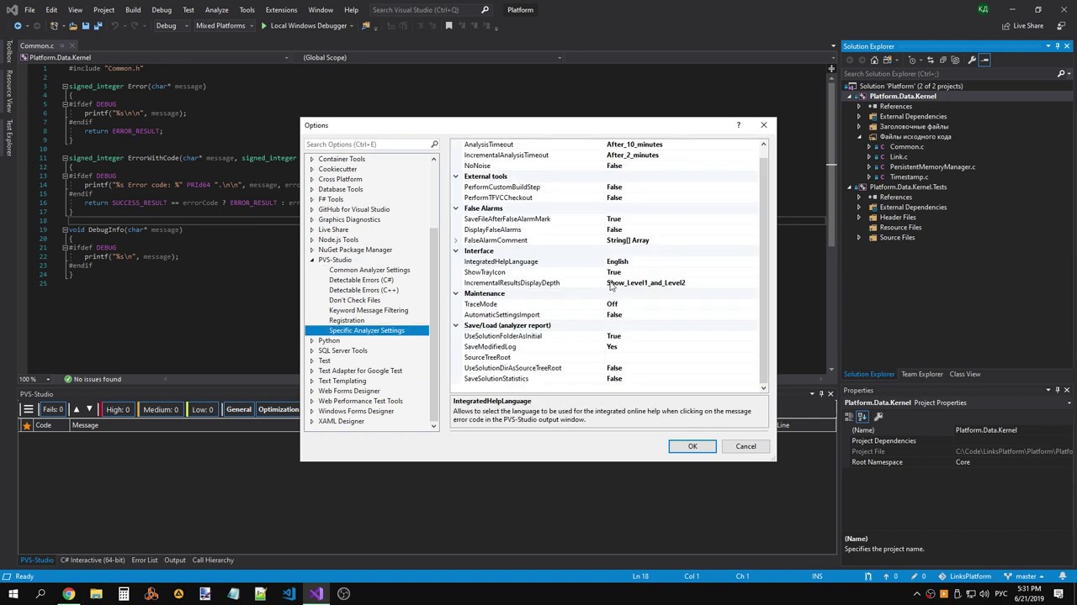Open the Extensions menu
1077x605 pixels.
coord(281,10)
